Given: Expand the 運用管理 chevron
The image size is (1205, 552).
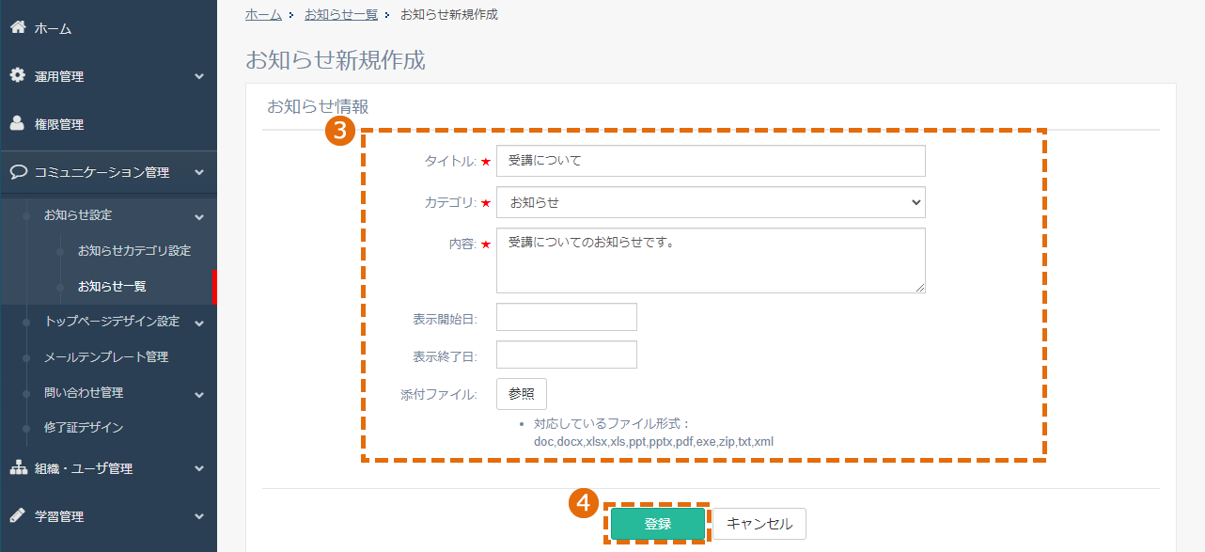Looking at the screenshot, I should pos(199,77).
